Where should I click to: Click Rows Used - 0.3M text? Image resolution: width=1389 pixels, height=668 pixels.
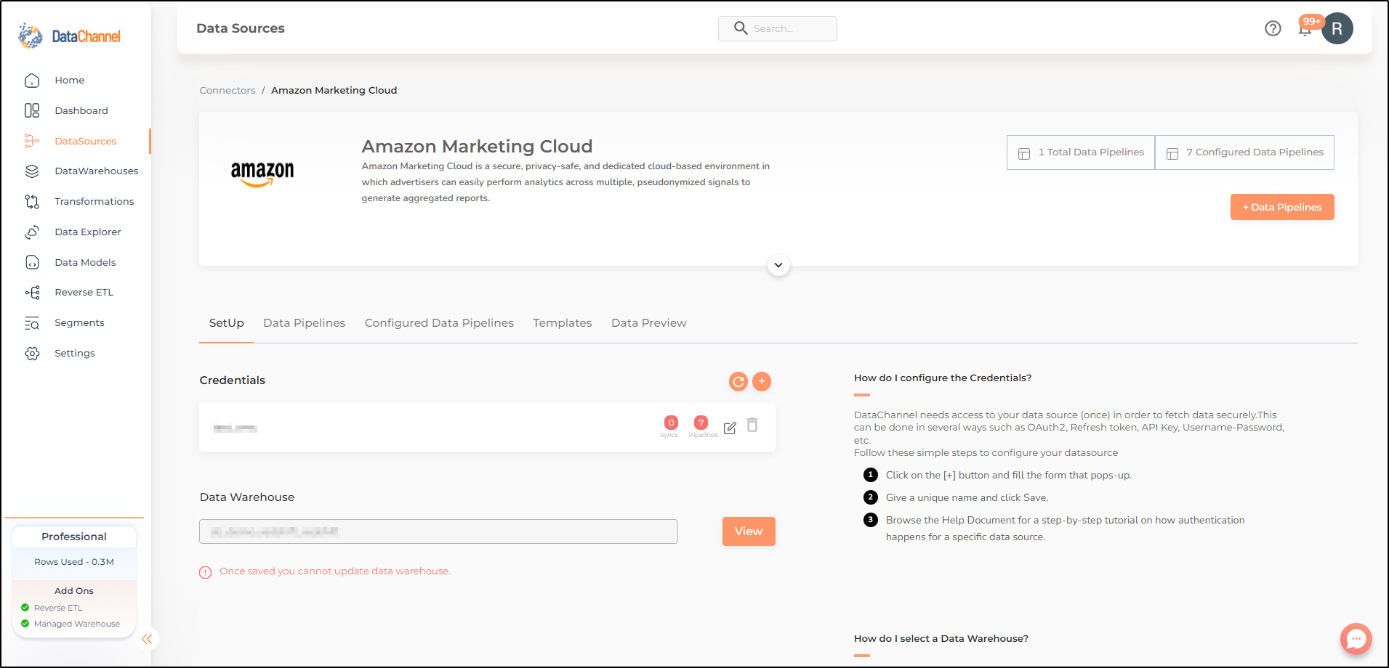[74, 562]
